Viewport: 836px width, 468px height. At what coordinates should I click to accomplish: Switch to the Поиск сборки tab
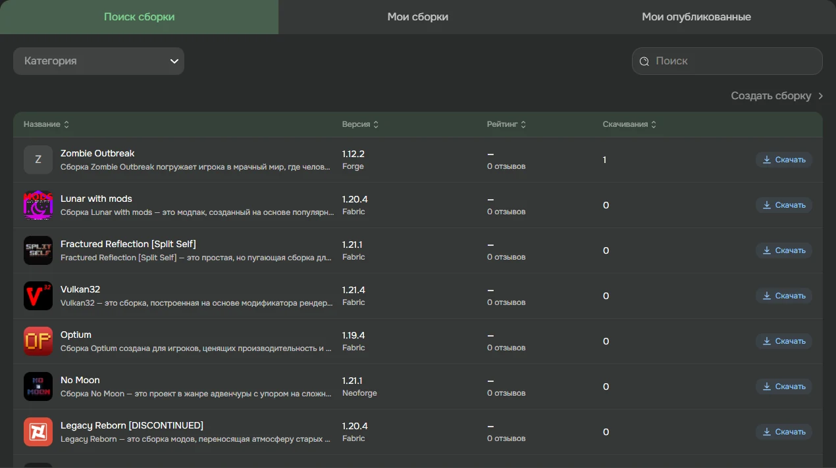click(x=139, y=17)
